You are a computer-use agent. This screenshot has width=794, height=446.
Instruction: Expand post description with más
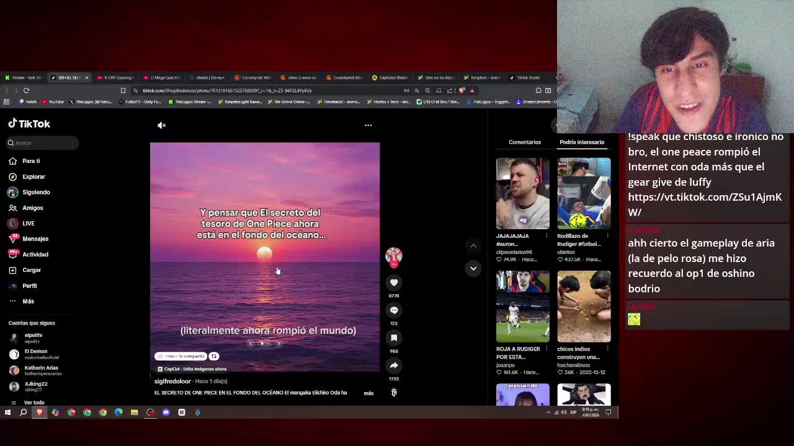click(x=368, y=393)
